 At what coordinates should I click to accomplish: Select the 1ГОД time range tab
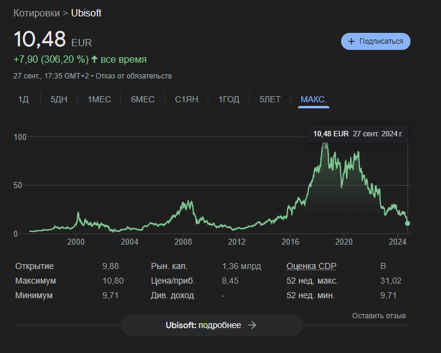pos(229,99)
